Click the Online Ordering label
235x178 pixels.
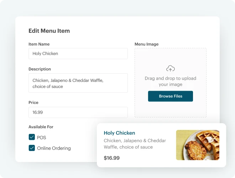pos(54,148)
